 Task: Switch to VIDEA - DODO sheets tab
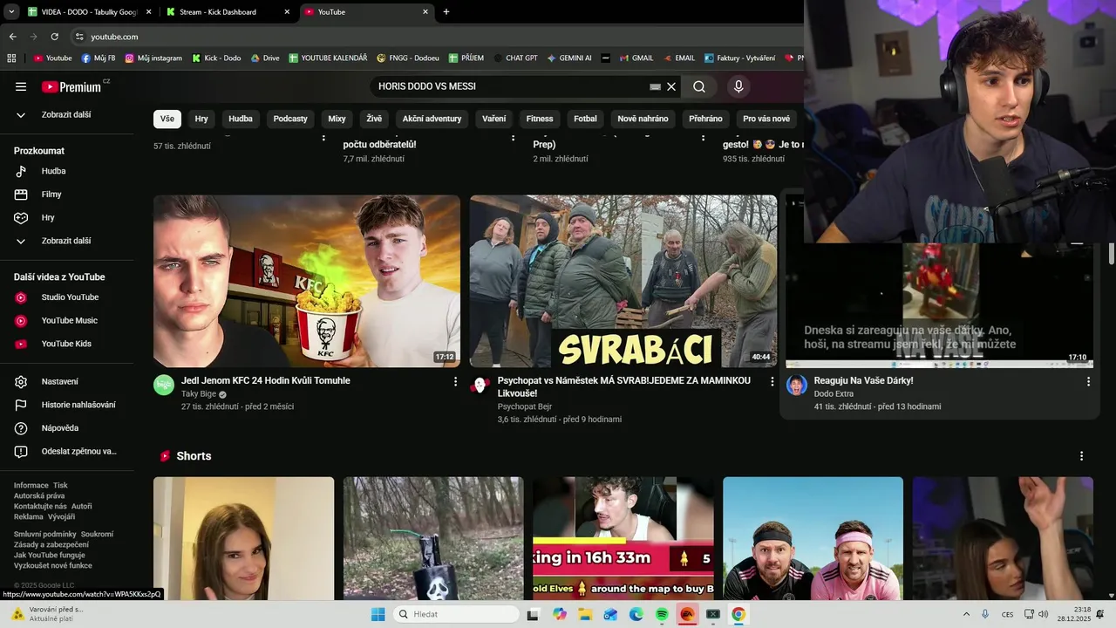pos(87,12)
